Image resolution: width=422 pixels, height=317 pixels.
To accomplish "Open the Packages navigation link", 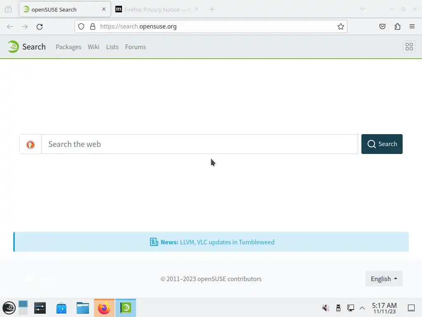I will tap(68, 47).
